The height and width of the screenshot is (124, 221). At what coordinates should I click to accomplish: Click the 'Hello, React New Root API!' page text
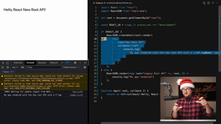[x=25, y=10]
